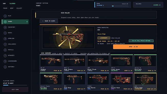
Task: Select the AWP Royal Flush skin card
Action: click(x=98, y=63)
